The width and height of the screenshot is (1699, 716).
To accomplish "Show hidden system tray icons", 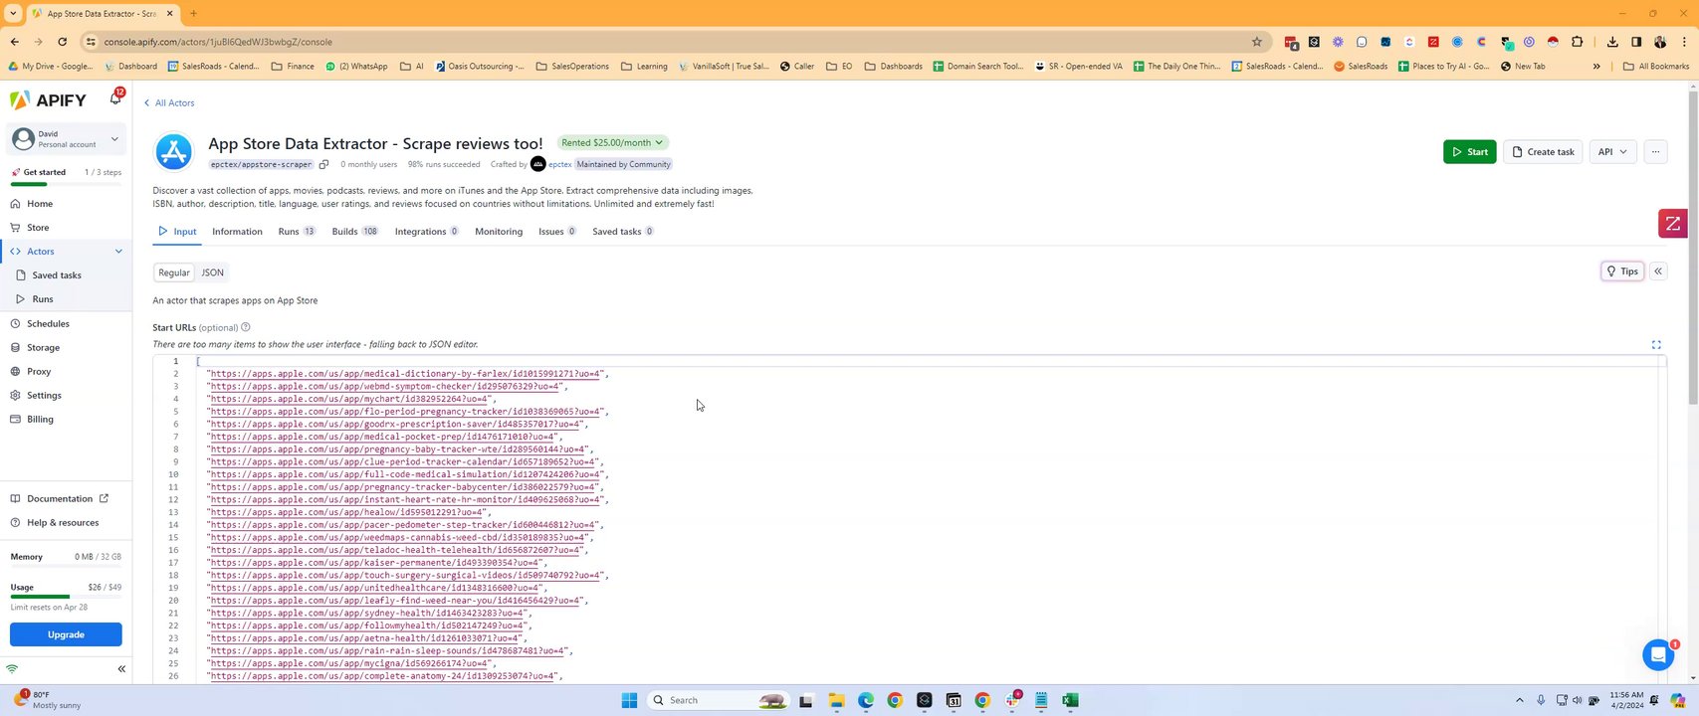I will (x=1519, y=700).
